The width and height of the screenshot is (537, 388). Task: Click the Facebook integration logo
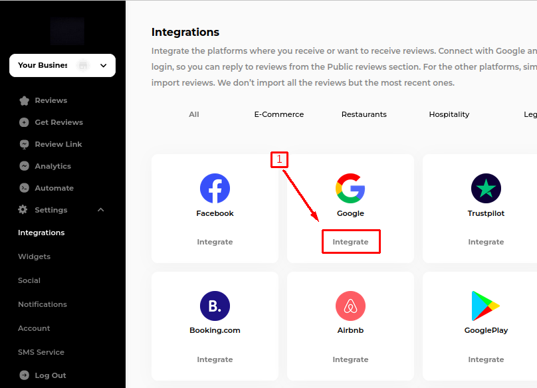(215, 189)
